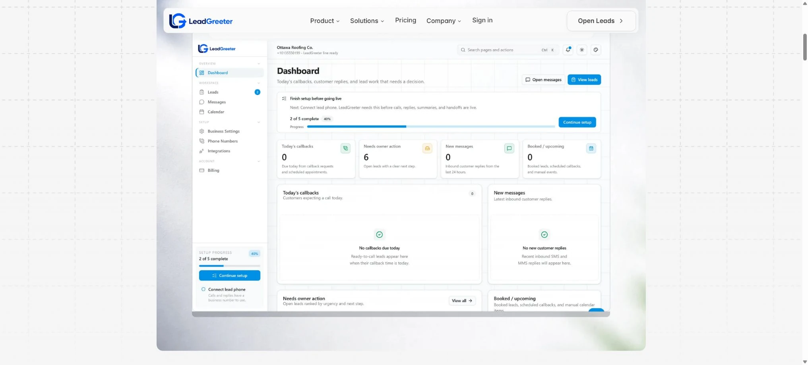Collapse the Overview sidebar section

pos(259,63)
